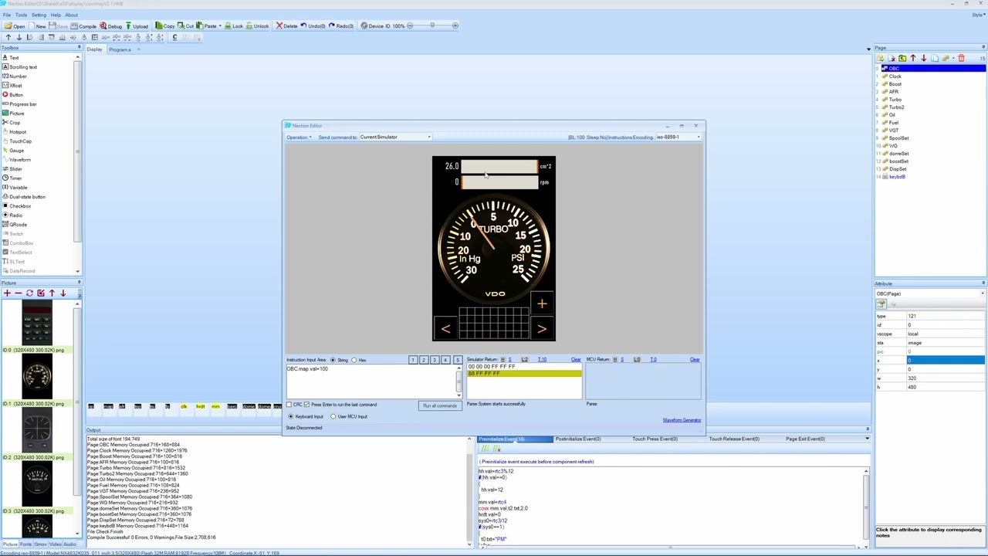Switch to the Program.s tab

tap(120, 49)
